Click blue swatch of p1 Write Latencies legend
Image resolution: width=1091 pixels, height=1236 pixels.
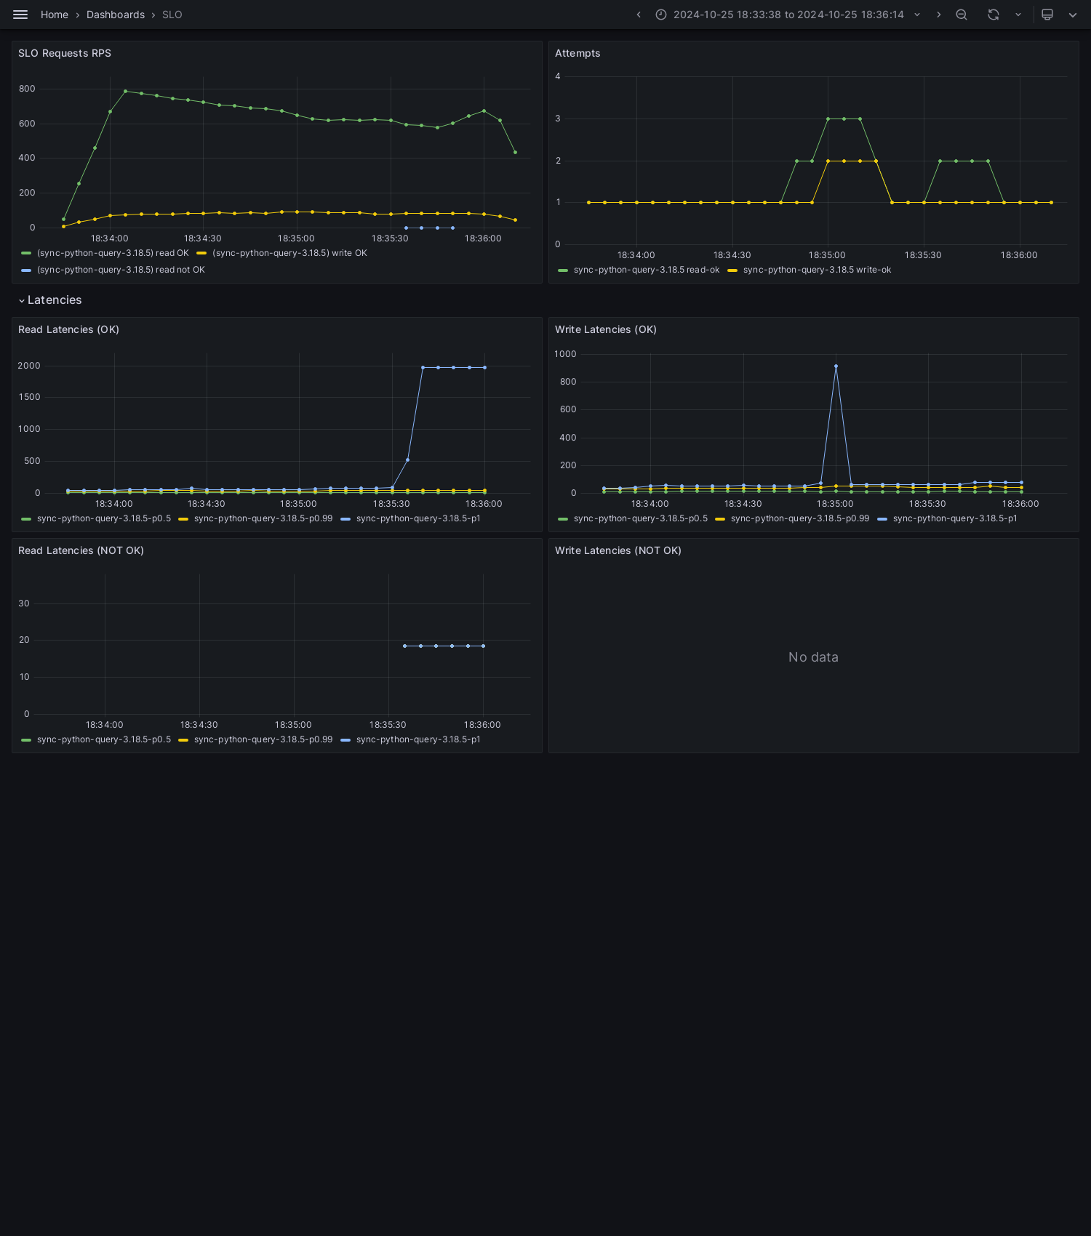coord(882,518)
